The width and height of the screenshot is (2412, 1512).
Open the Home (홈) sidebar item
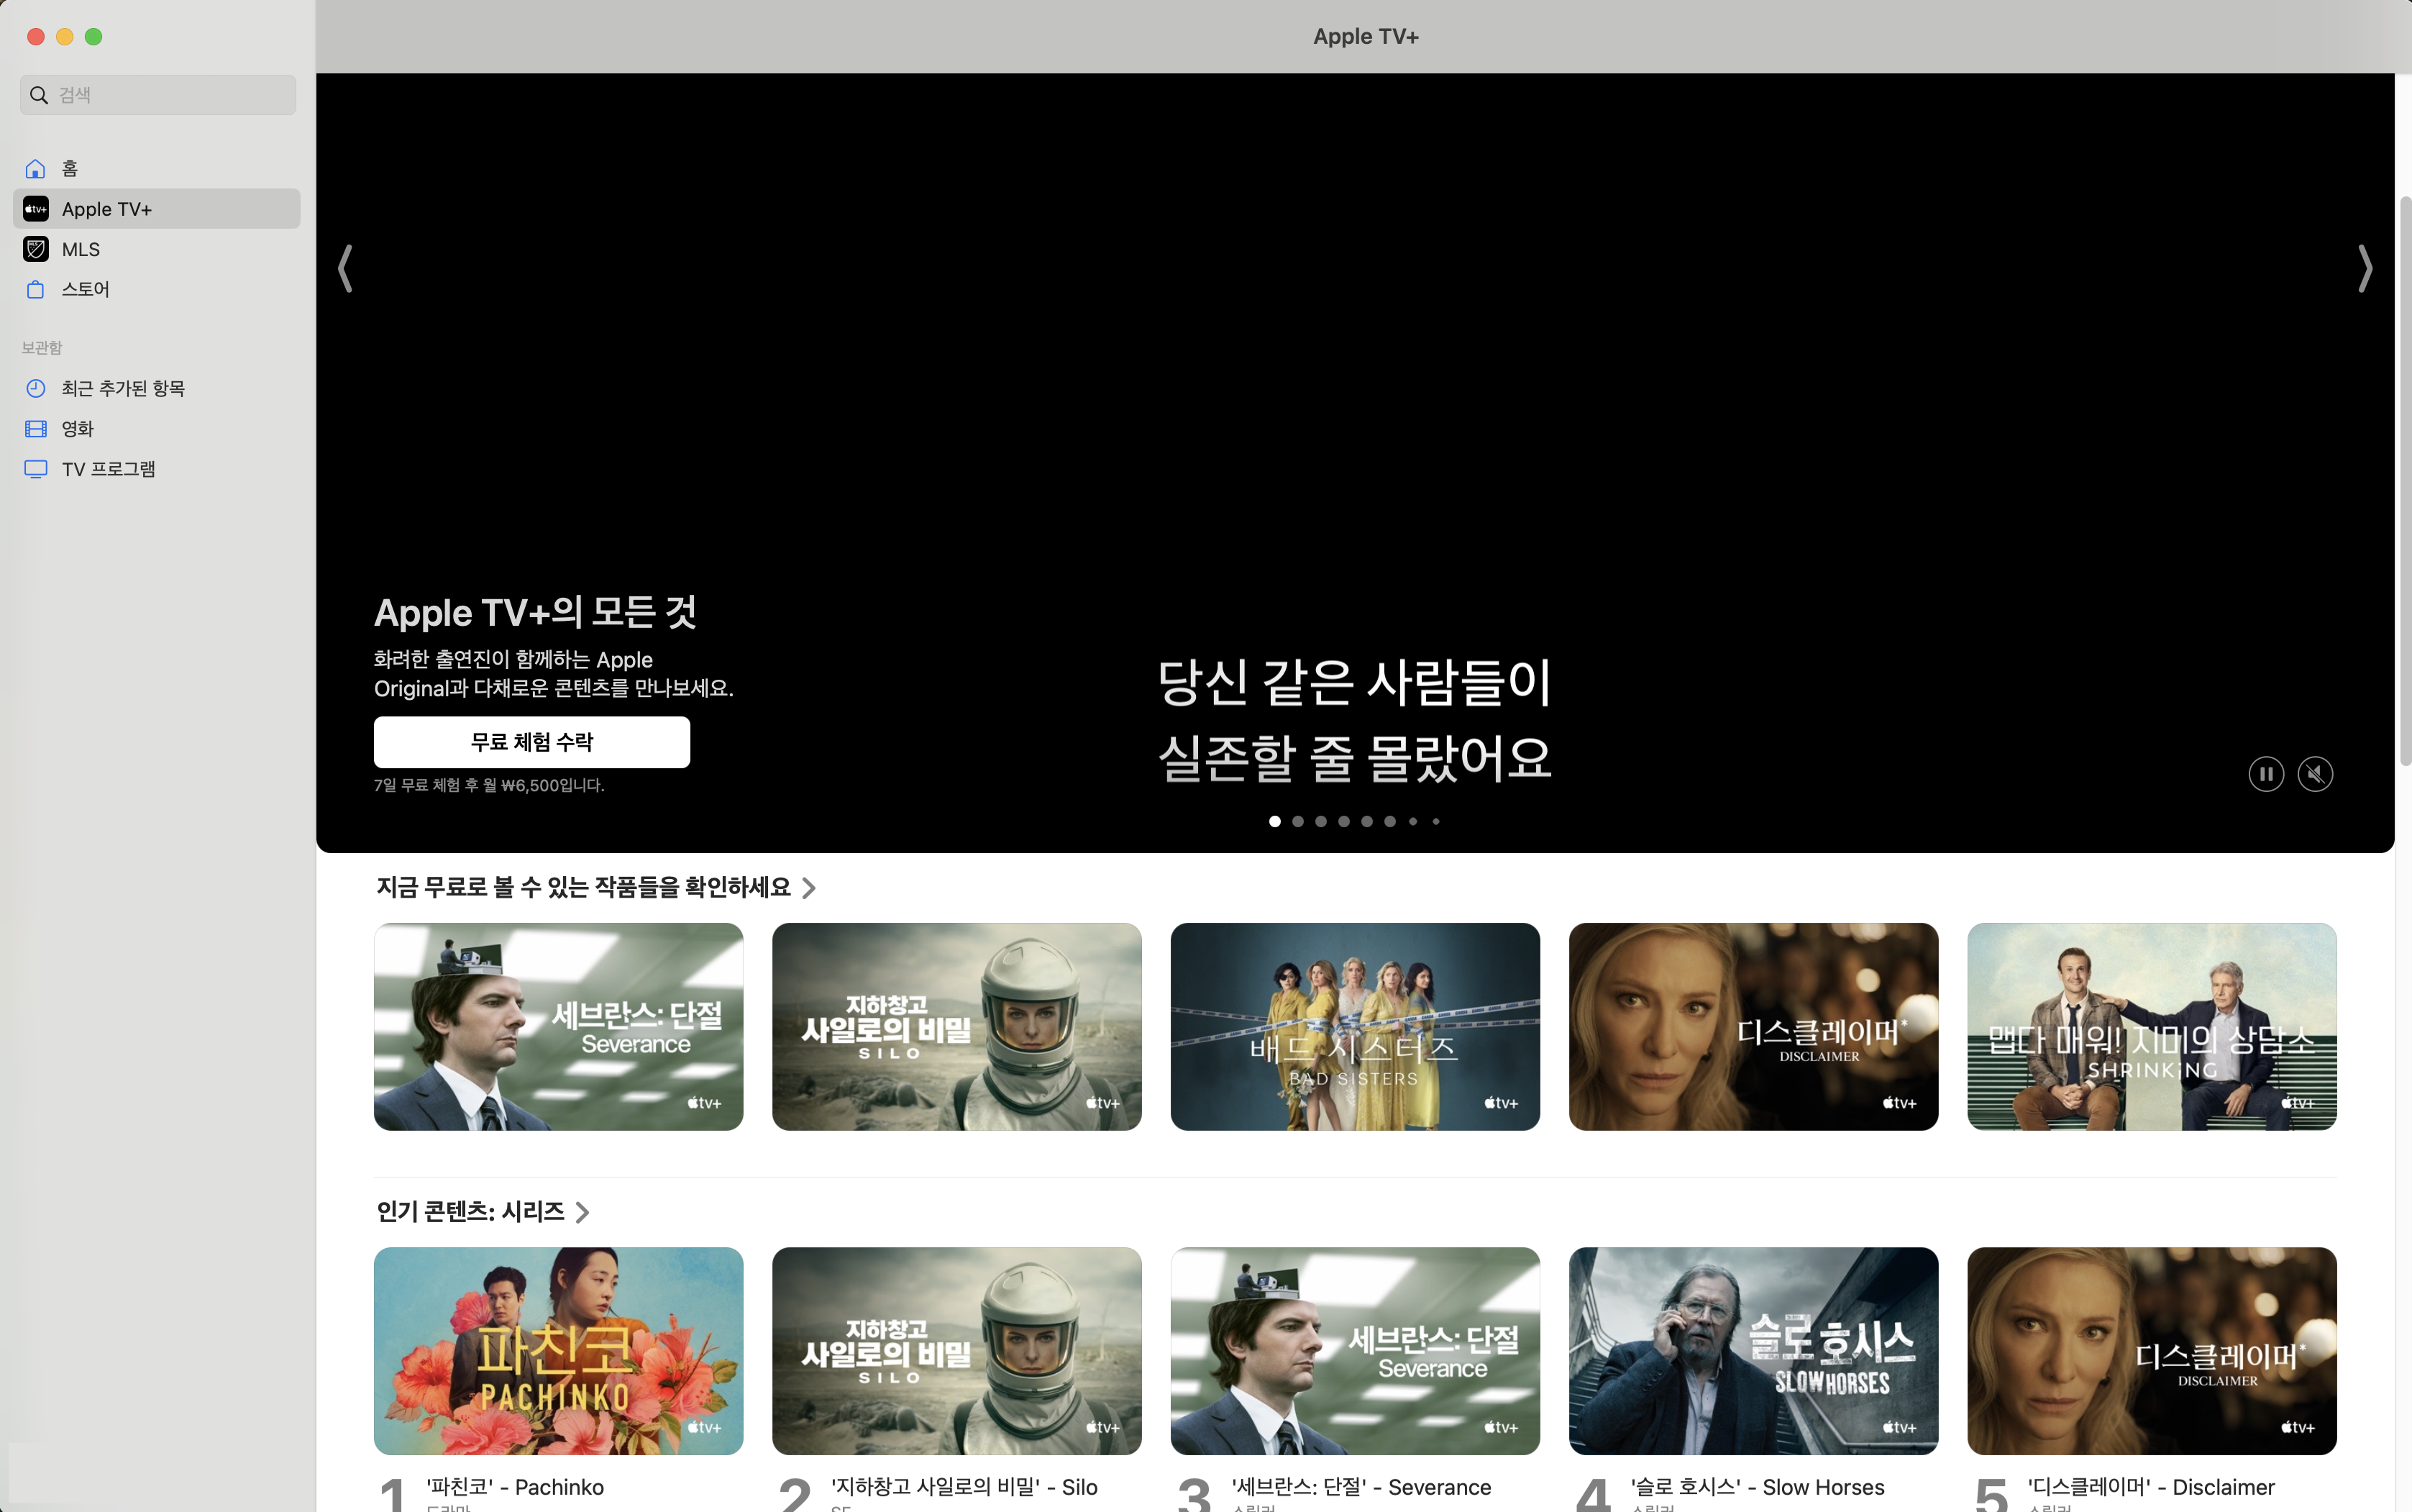click(x=157, y=168)
